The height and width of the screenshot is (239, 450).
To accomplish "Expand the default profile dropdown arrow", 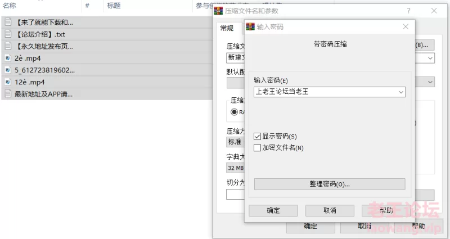I will 430,82.
